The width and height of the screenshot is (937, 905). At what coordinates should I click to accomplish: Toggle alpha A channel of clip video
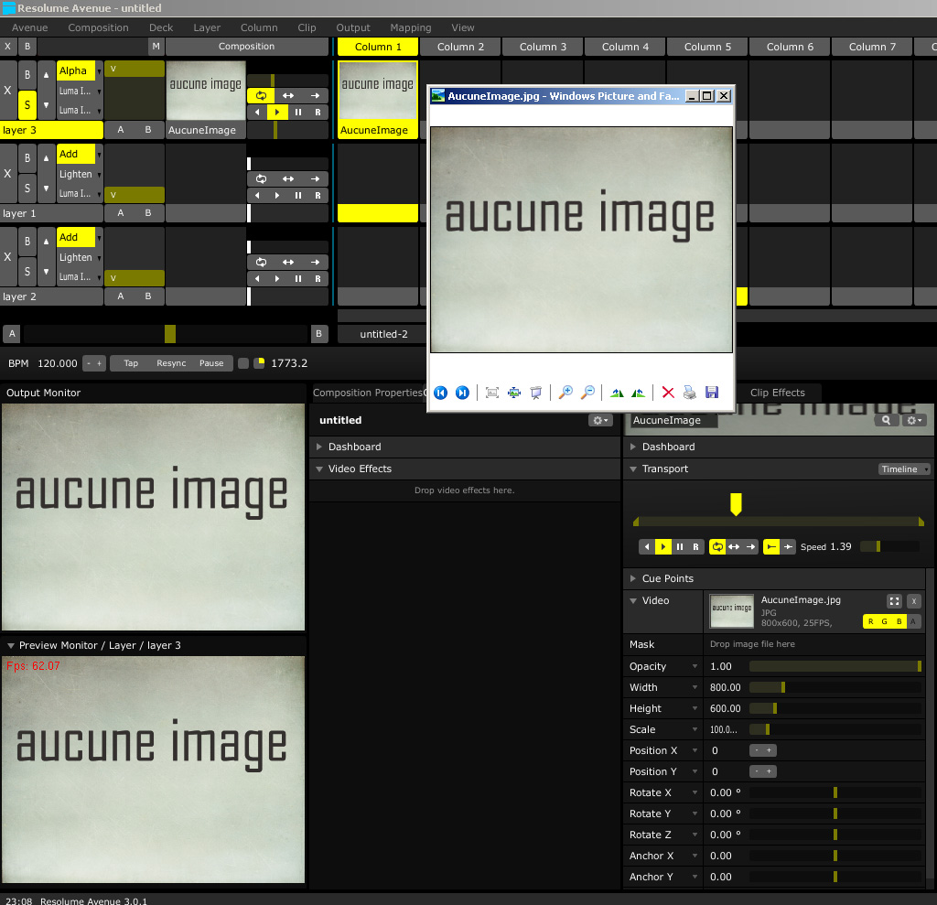913,621
